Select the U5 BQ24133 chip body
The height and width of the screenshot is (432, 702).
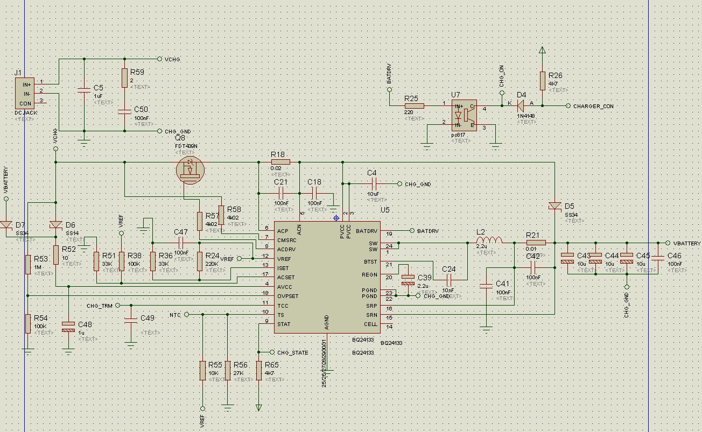tap(326, 277)
